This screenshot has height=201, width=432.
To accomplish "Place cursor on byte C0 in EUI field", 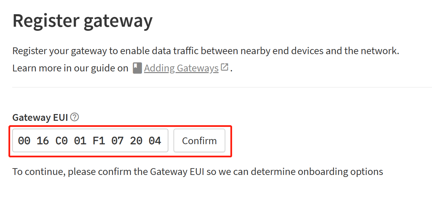I will click(x=61, y=140).
